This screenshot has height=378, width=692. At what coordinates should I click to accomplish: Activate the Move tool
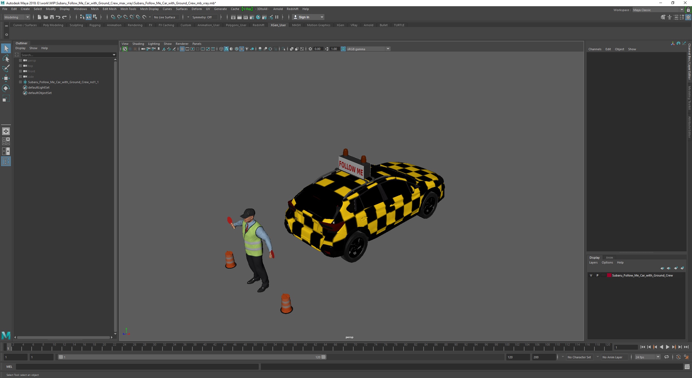click(6, 78)
